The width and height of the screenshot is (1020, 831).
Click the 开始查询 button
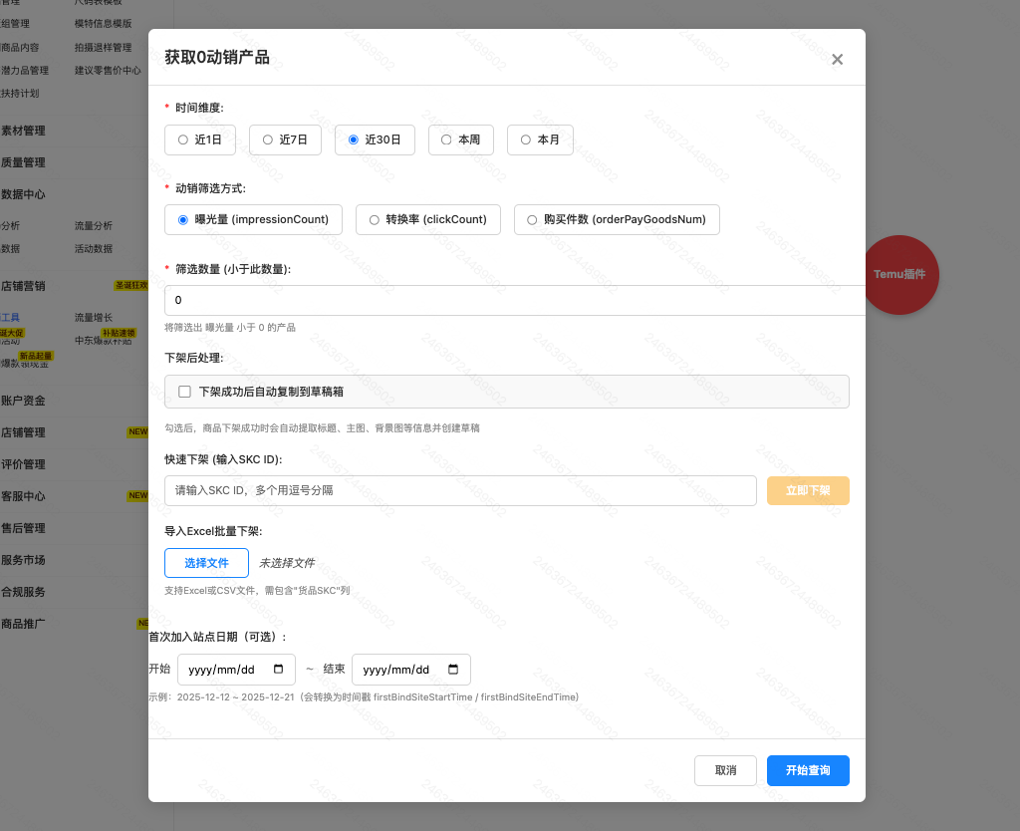click(x=808, y=770)
